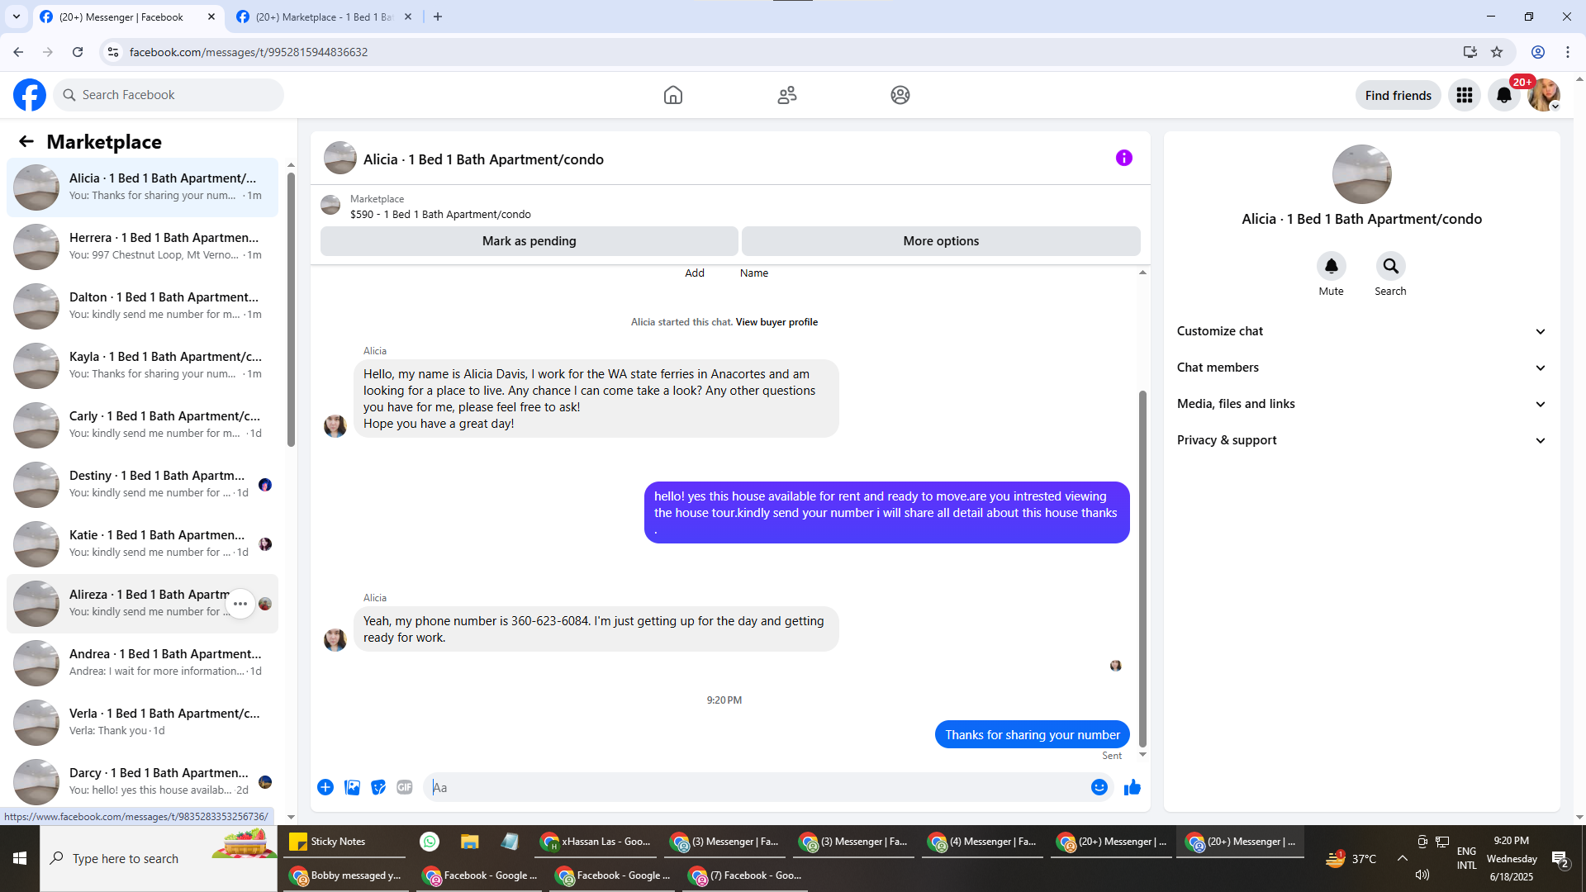Open a new browser tab
Image resolution: width=1586 pixels, height=892 pixels.
(438, 17)
